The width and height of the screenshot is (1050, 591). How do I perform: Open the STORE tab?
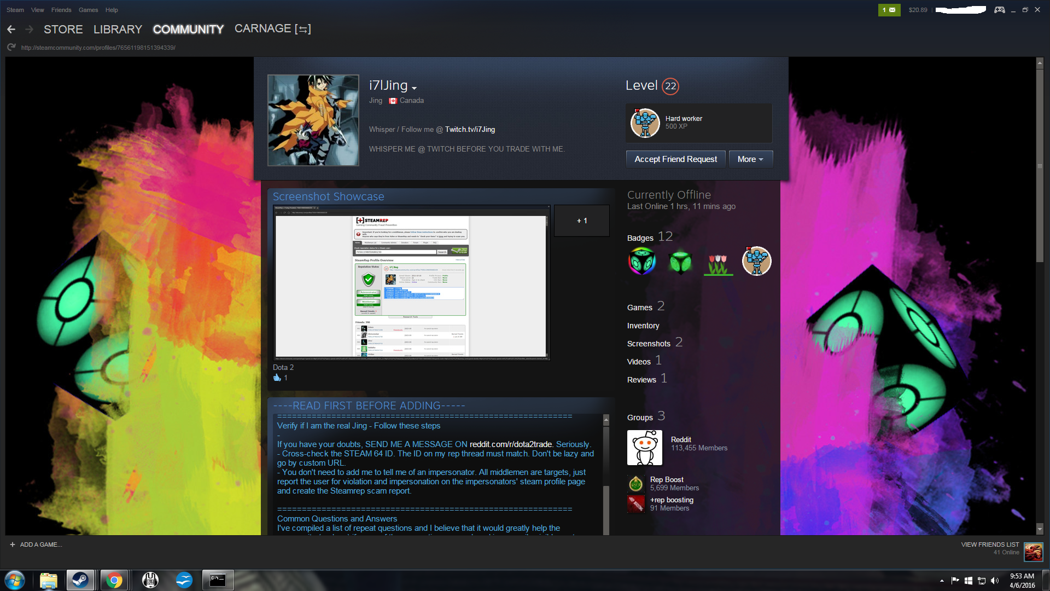coord(63,30)
